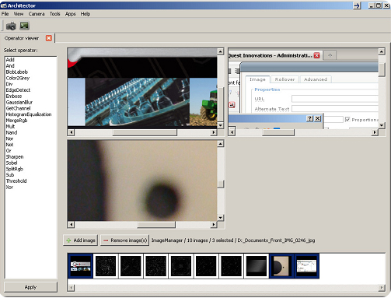This screenshot has width=391, height=298.
Task: Click the camera capture toolbar icon
Action: [x=11, y=26]
